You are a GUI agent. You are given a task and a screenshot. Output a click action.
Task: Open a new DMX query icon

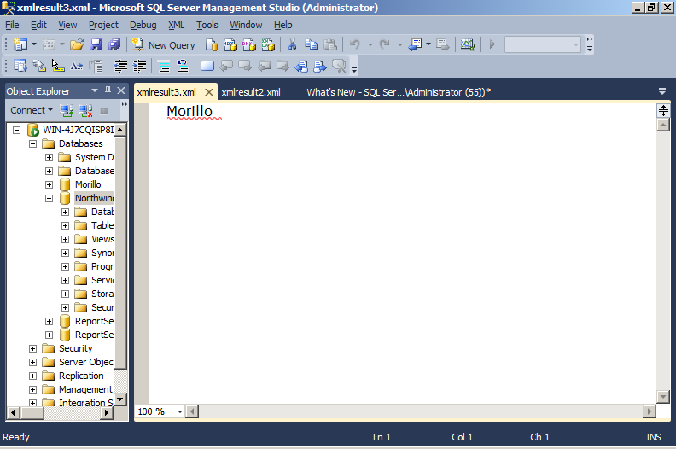(249, 44)
